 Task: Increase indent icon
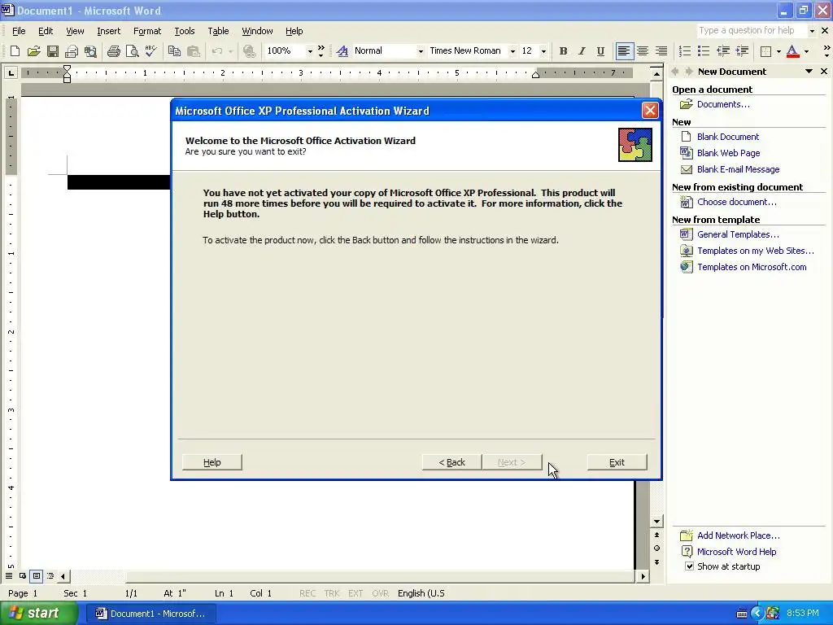[742, 51]
